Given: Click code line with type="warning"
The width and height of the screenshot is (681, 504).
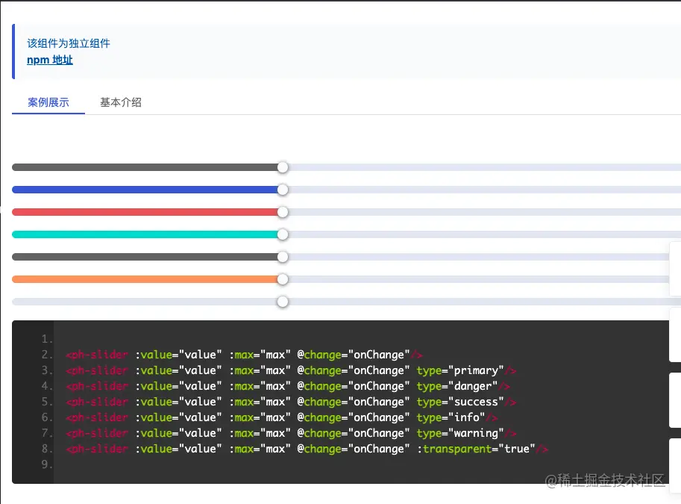Looking at the screenshot, I should [x=291, y=433].
